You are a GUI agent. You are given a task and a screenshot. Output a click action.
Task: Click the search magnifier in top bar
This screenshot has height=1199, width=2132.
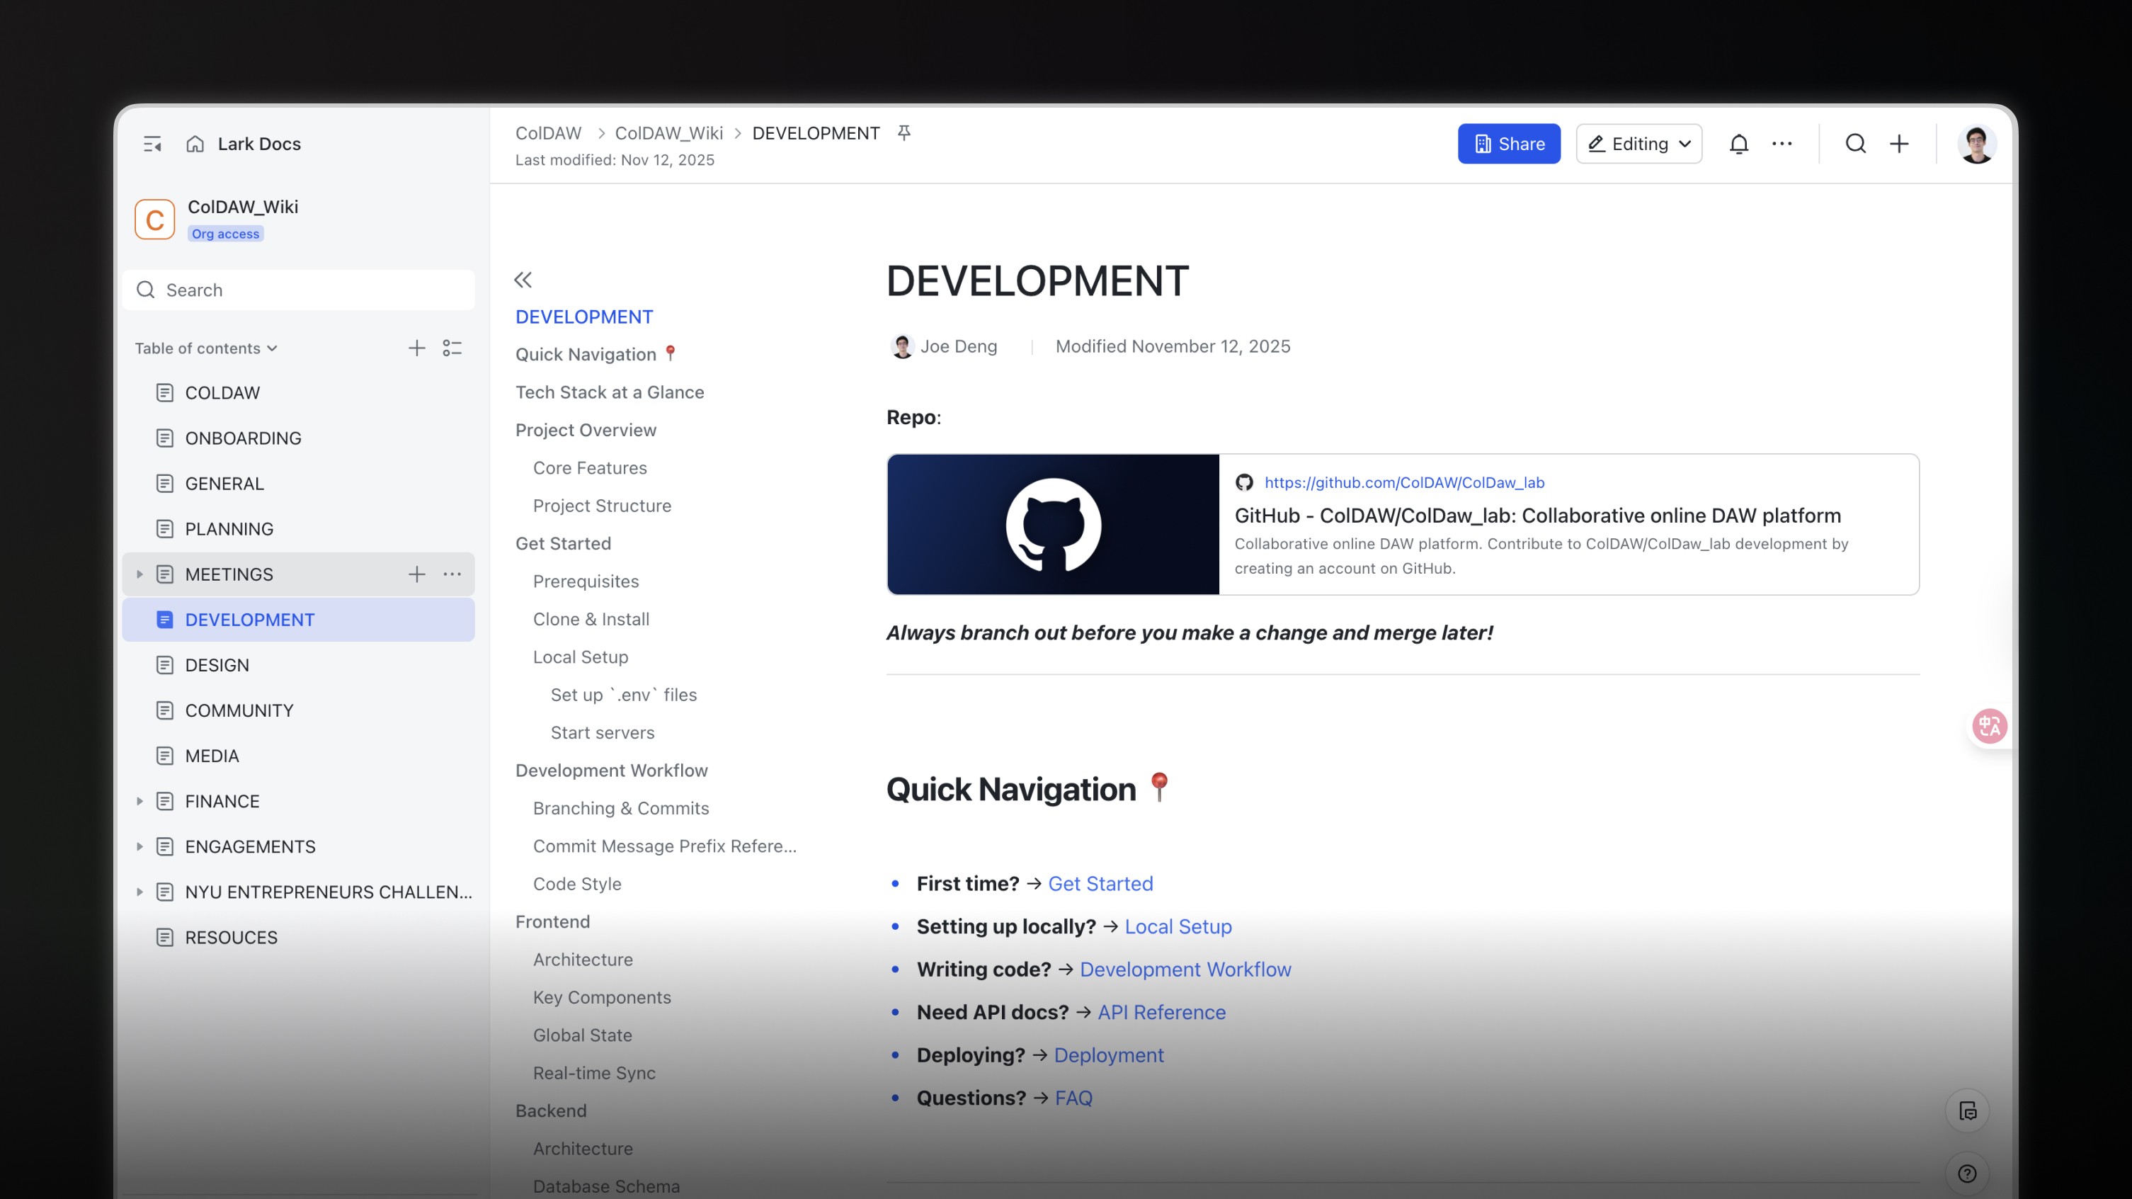click(x=1856, y=144)
